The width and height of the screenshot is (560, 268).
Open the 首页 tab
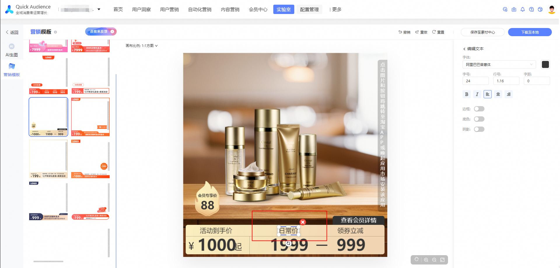pos(118,9)
